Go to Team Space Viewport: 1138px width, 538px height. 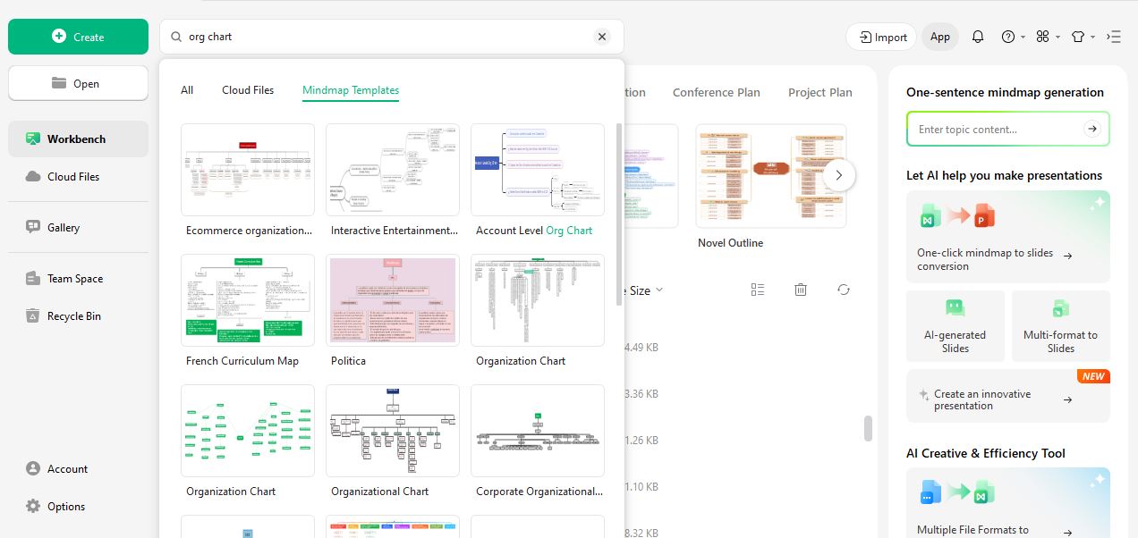pyautogui.click(x=78, y=278)
